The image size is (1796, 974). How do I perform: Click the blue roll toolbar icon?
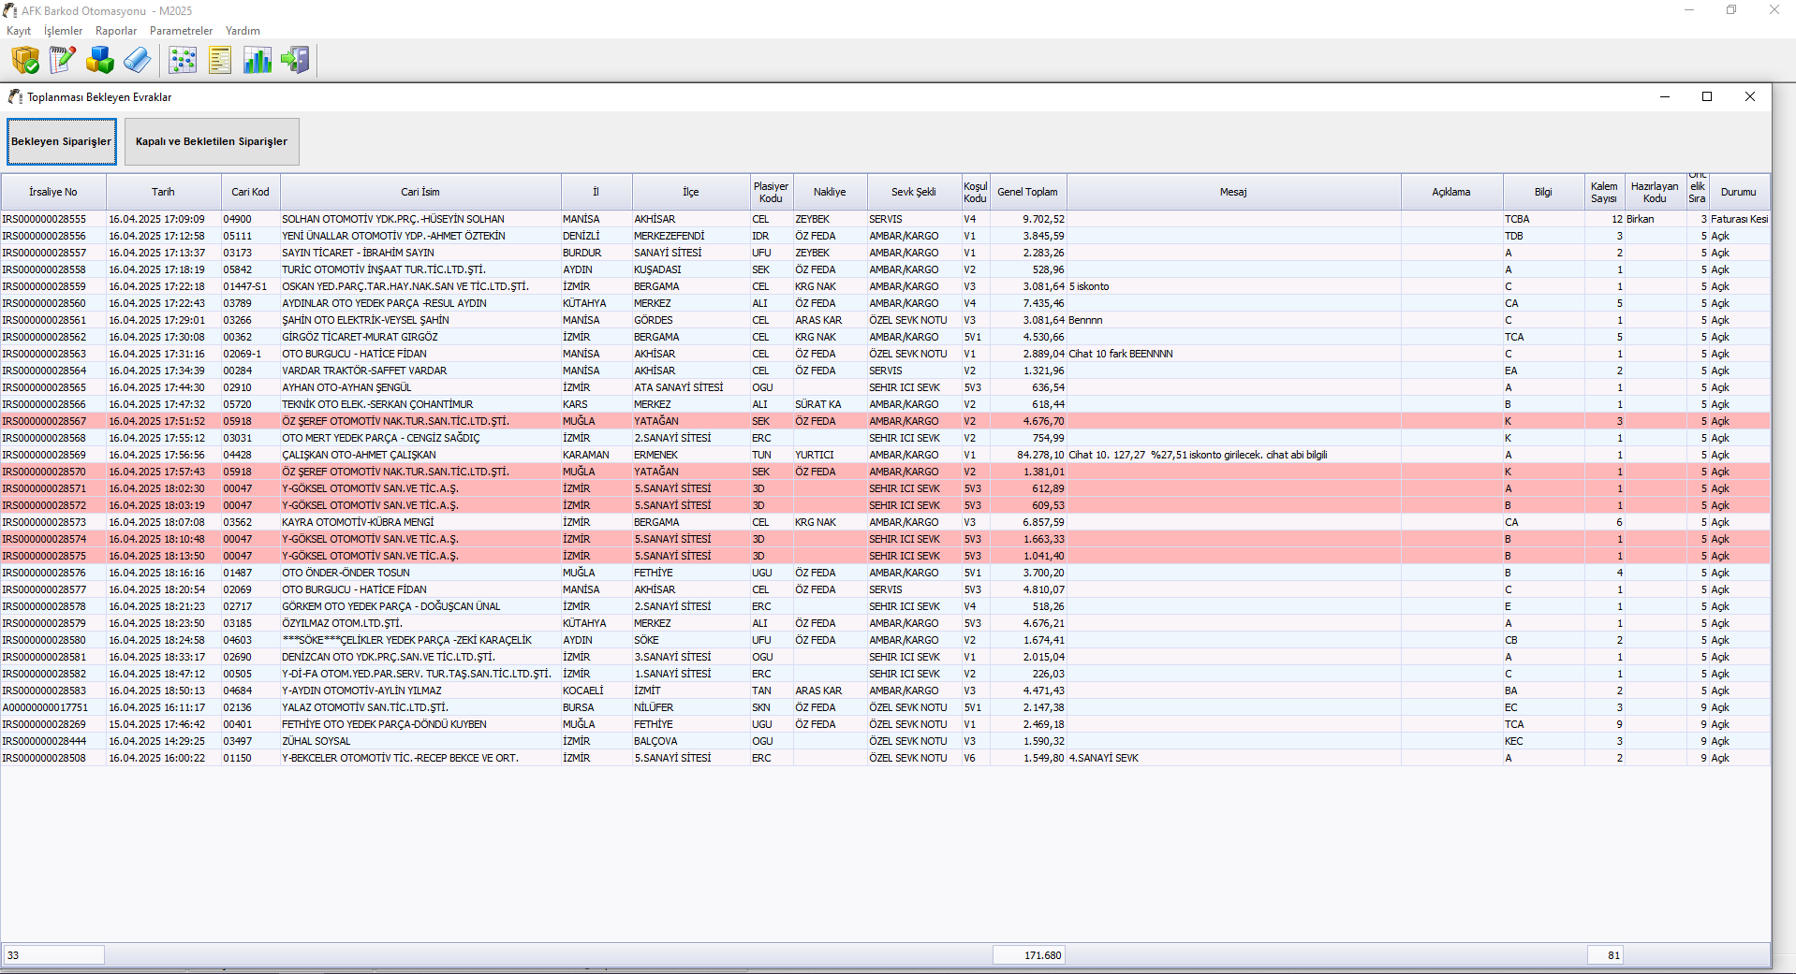pyautogui.click(x=137, y=61)
